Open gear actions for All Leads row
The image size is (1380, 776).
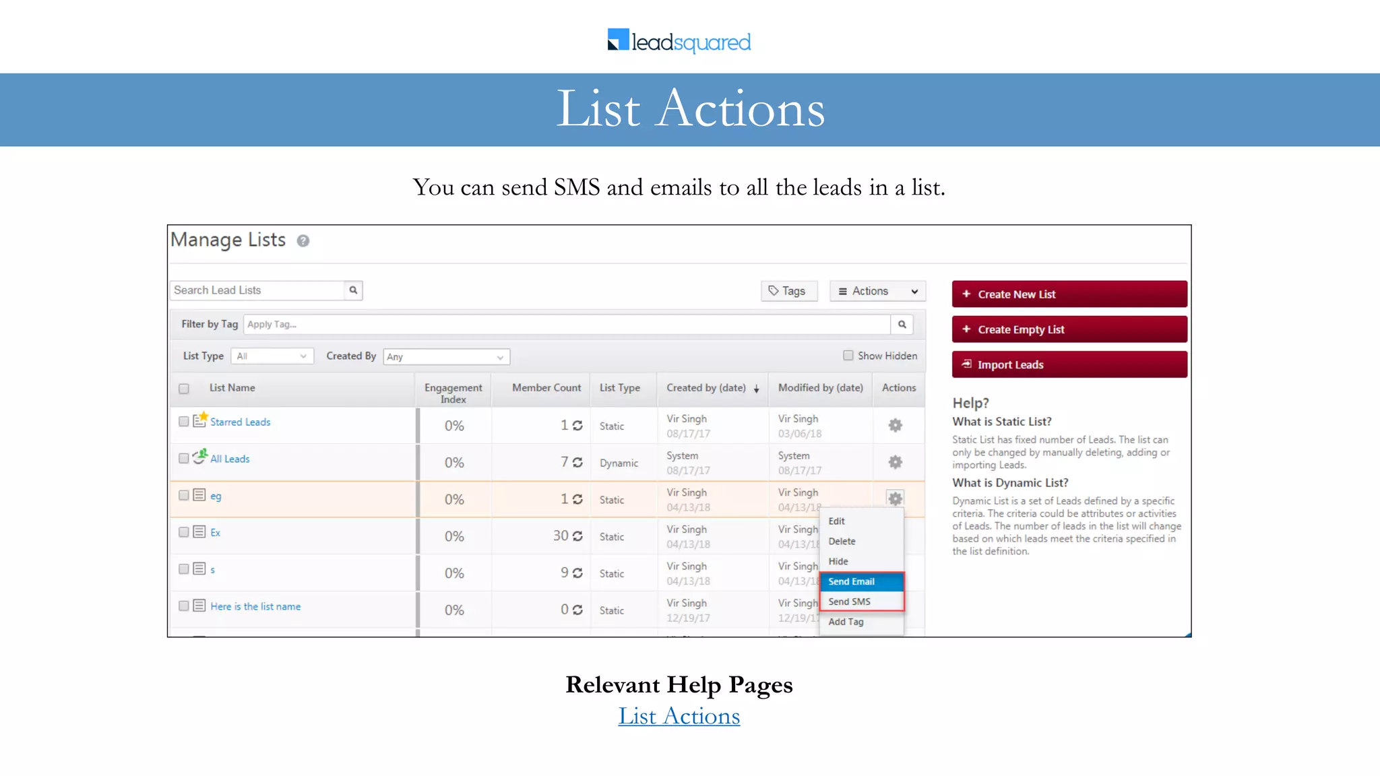click(895, 462)
